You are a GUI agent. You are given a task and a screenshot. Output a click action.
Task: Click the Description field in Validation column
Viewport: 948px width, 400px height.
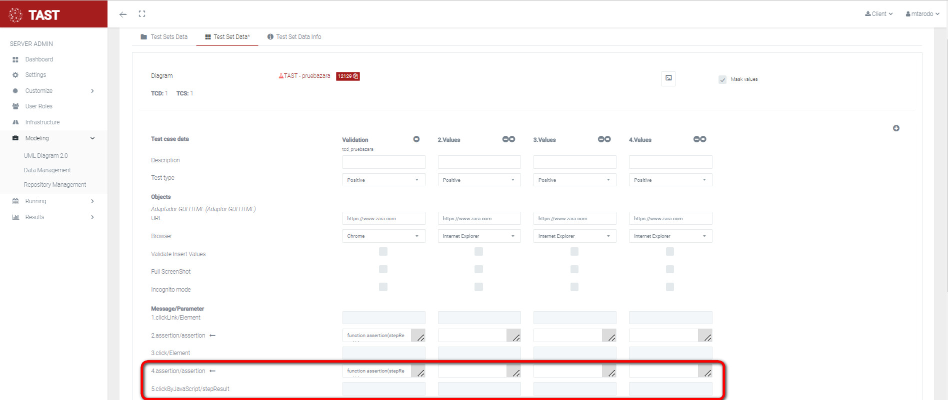point(383,162)
